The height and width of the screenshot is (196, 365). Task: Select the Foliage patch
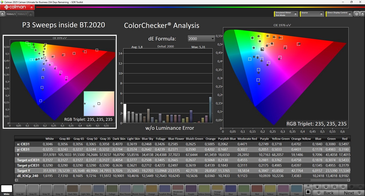(x=112, y=190)
